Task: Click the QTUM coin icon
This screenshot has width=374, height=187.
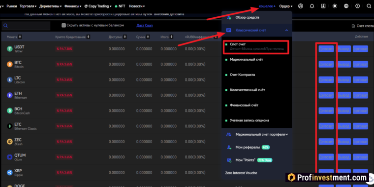Action: point(9,157)
